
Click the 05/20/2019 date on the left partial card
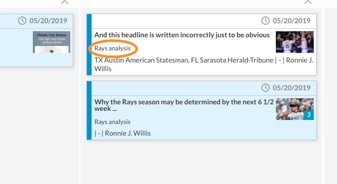pos(49,21)
